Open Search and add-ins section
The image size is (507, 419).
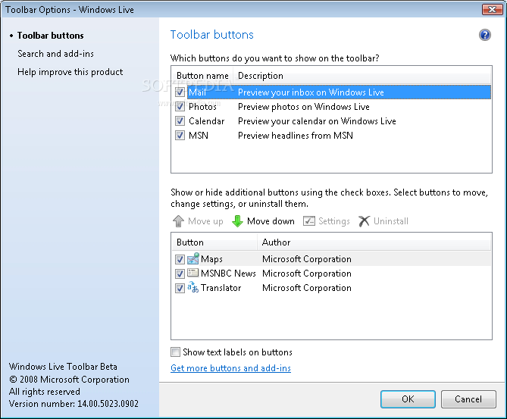tap(55, 54)
